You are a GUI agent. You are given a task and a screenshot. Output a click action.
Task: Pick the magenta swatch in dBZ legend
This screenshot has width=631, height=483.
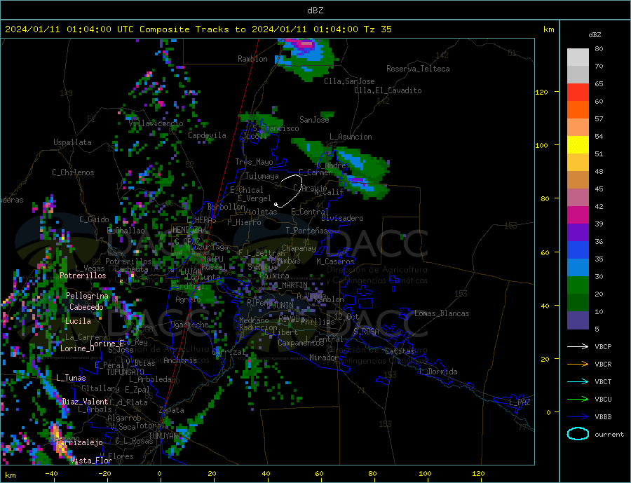pyautogui.click(x=578, y=215)
